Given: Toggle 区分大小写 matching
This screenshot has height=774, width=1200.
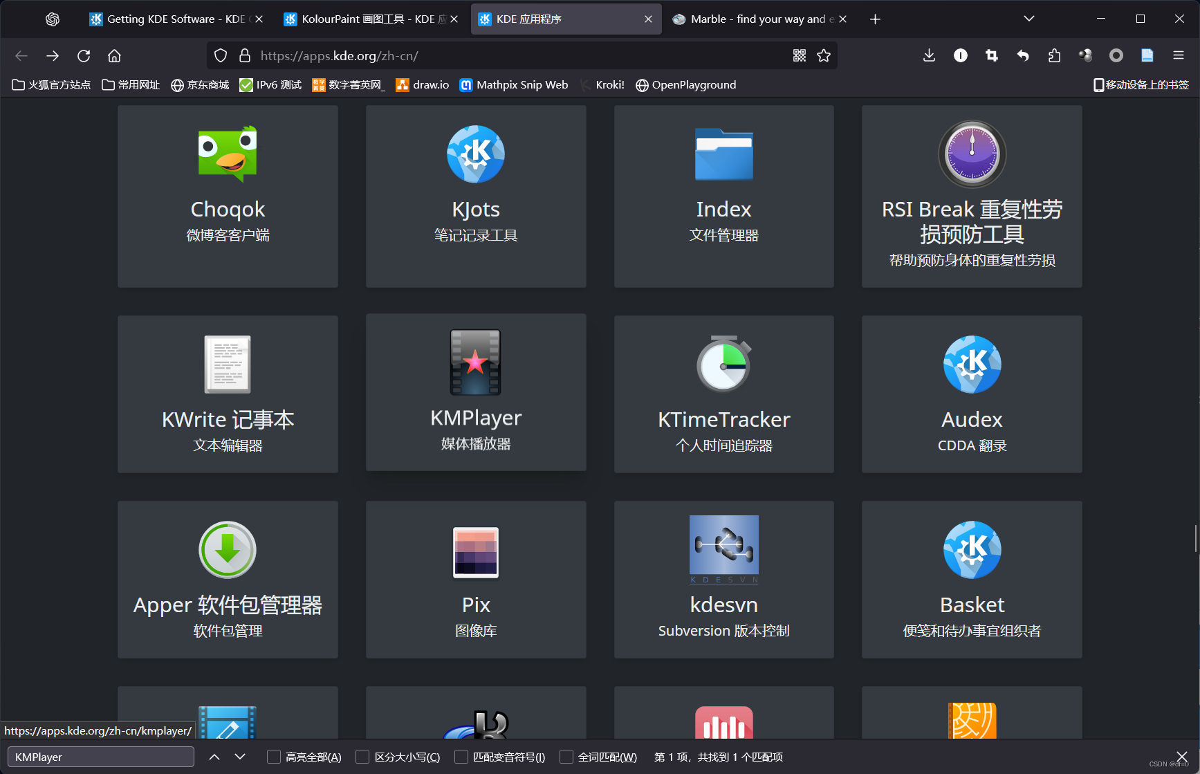Looking at the screenshot, I should coord(362,757).
